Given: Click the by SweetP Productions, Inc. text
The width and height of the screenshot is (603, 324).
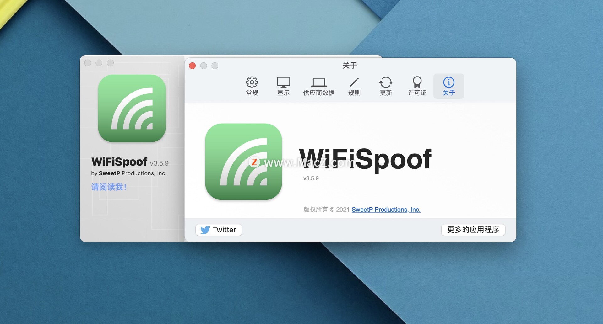Looking at the screenshot, I should [129, 173].
